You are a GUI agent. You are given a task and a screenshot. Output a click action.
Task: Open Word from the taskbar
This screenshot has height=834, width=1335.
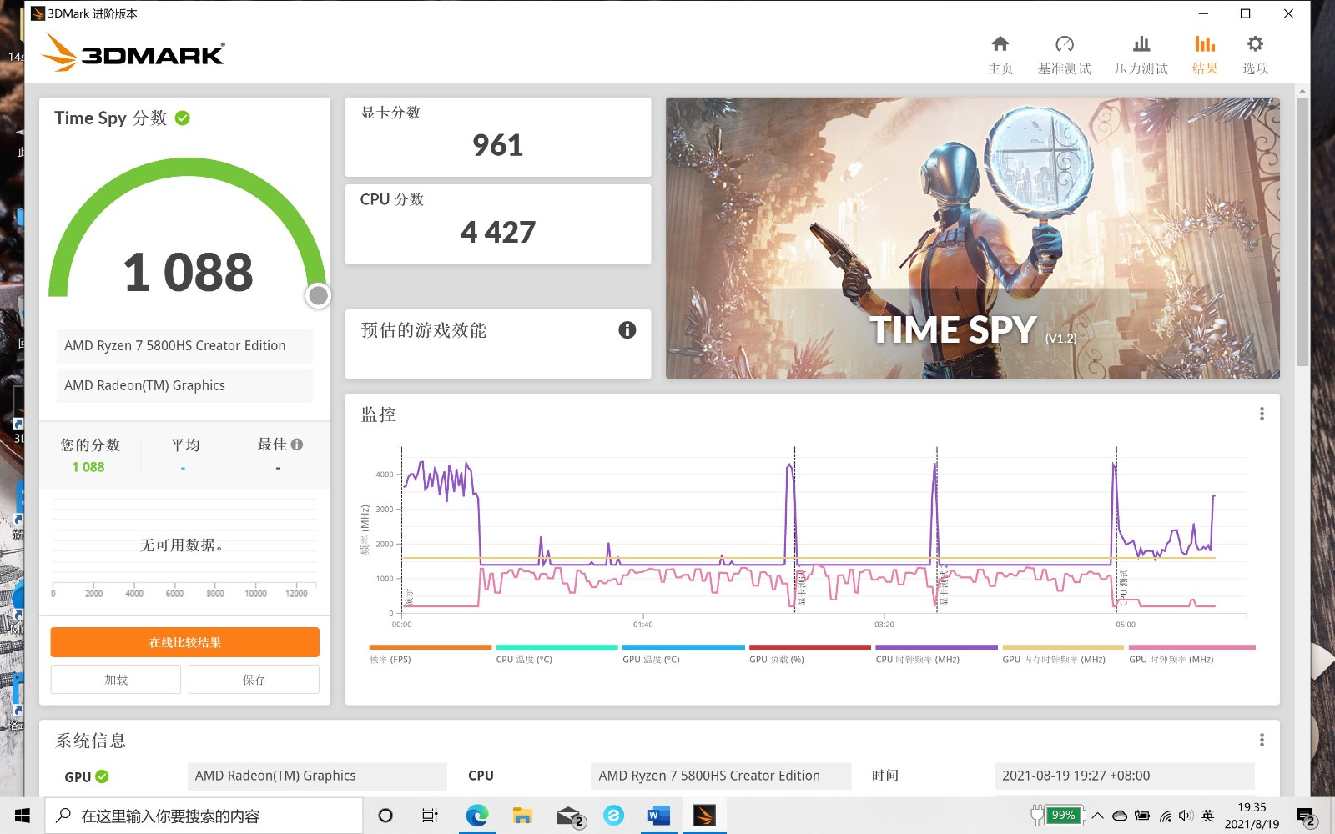click(x=659, y=816)
